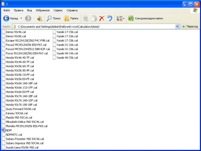This screenshot has width=201, height=151.
Task: Select Kansey 93C66.cal file
Action: tap(15, 113)
